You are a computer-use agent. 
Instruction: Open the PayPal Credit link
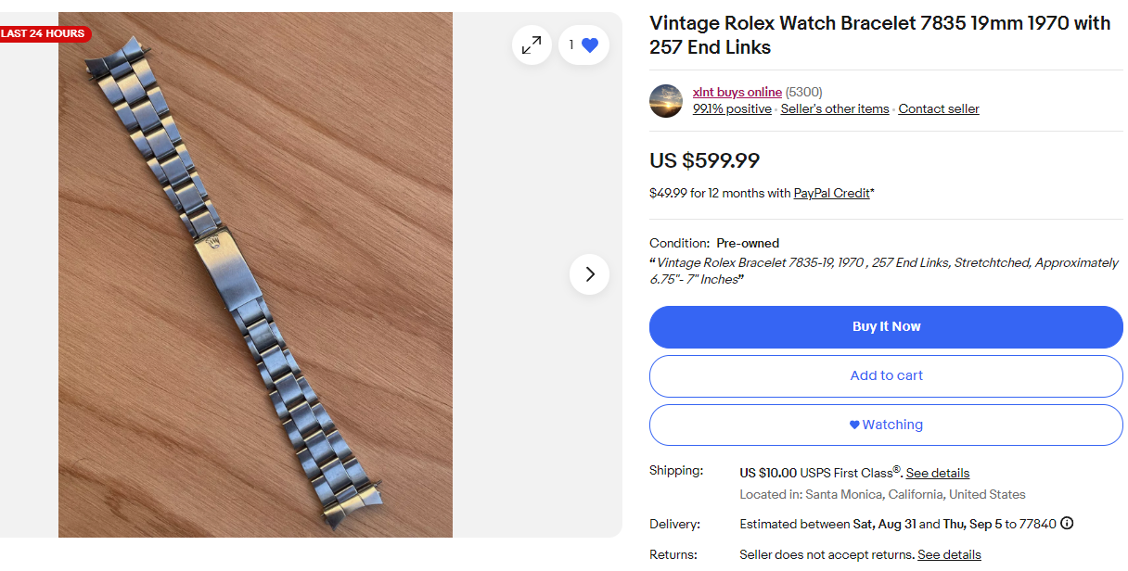pos(831,194)
